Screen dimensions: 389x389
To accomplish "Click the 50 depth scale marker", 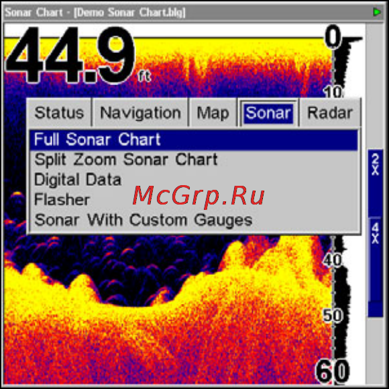I will (x=333, y=316).
